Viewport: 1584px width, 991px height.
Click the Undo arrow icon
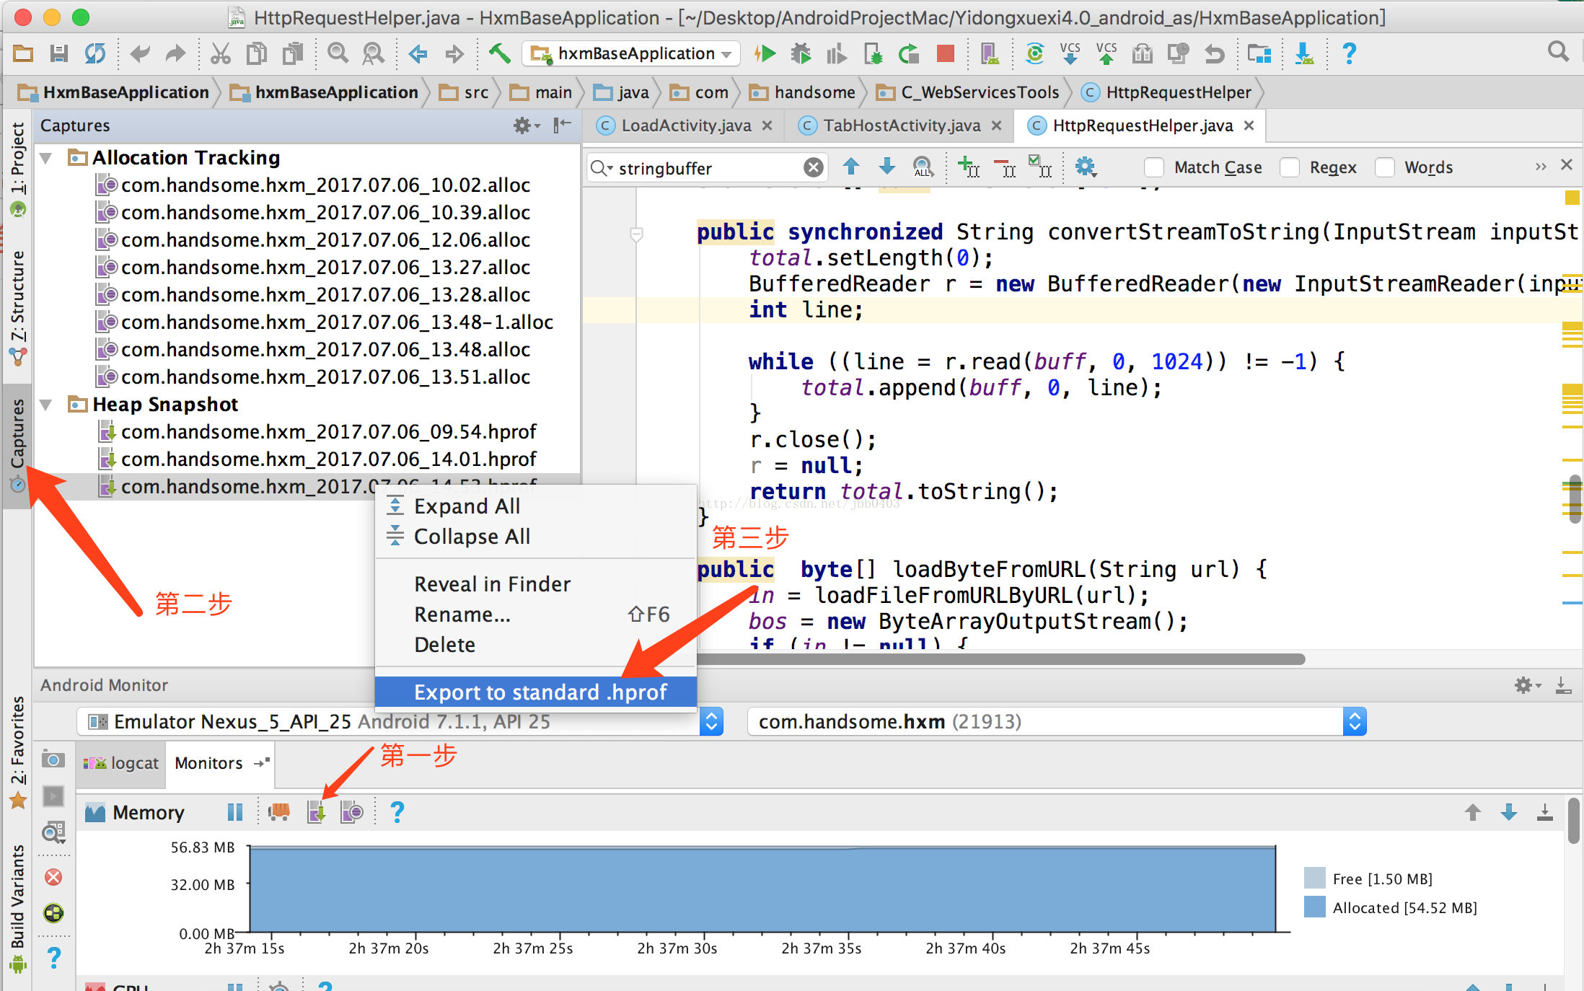(140, 53)
